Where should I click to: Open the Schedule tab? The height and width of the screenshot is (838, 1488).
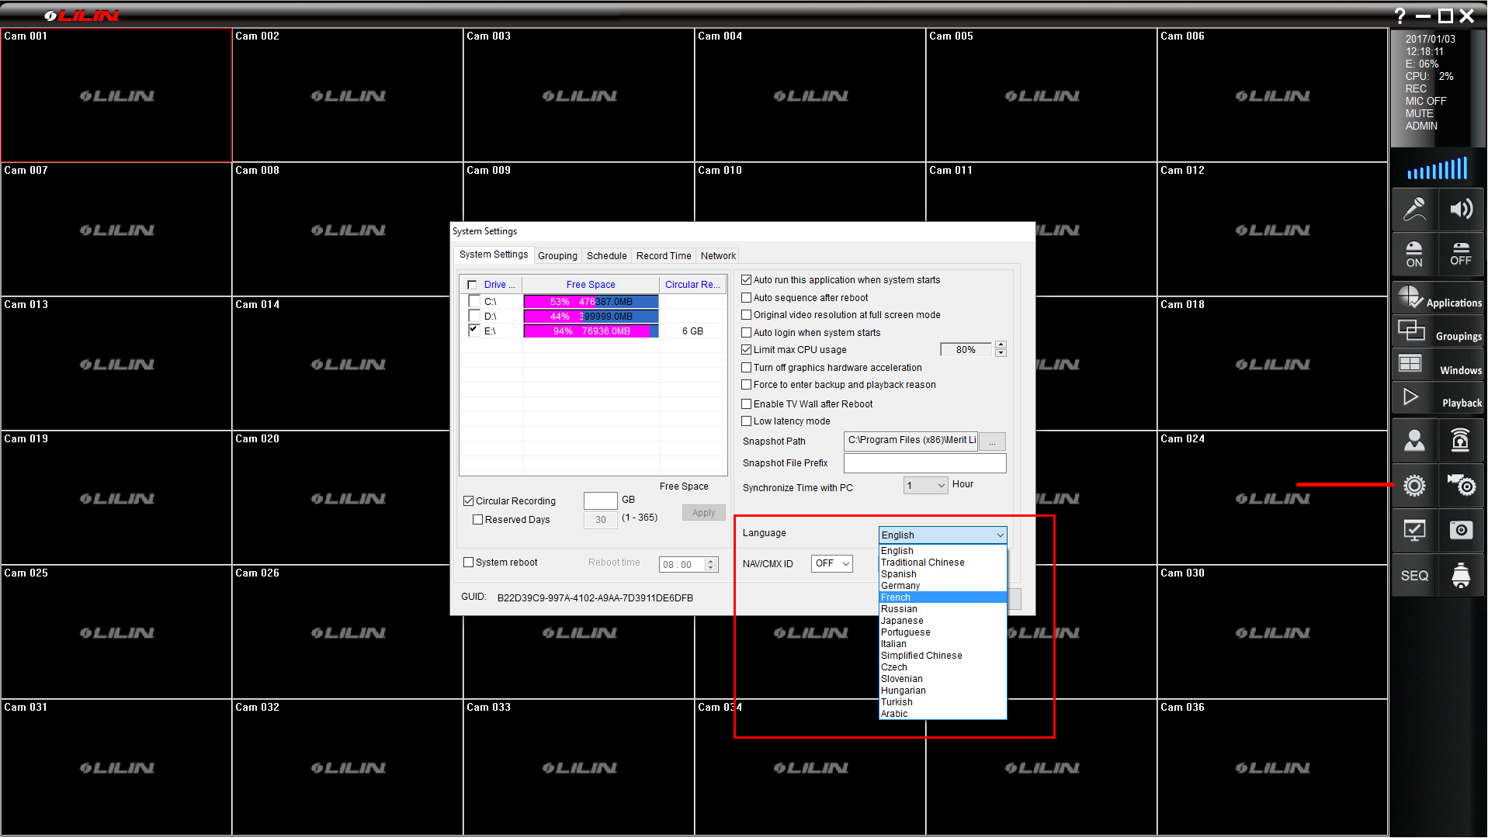tap(606, 256)
